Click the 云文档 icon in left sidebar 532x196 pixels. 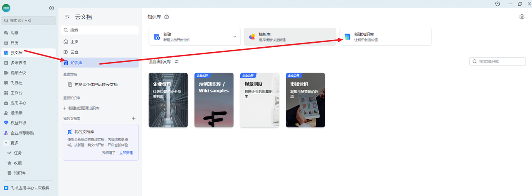[x=6, y=53]
